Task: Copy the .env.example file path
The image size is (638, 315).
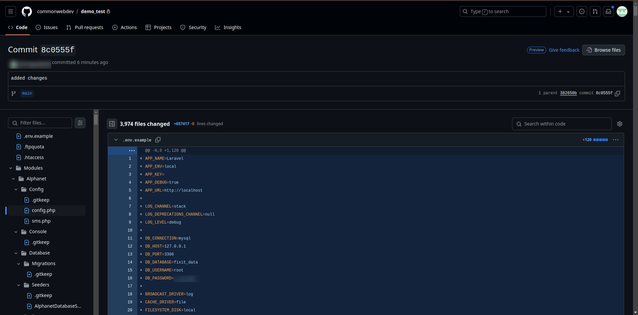Action: [x=158, y=140]
